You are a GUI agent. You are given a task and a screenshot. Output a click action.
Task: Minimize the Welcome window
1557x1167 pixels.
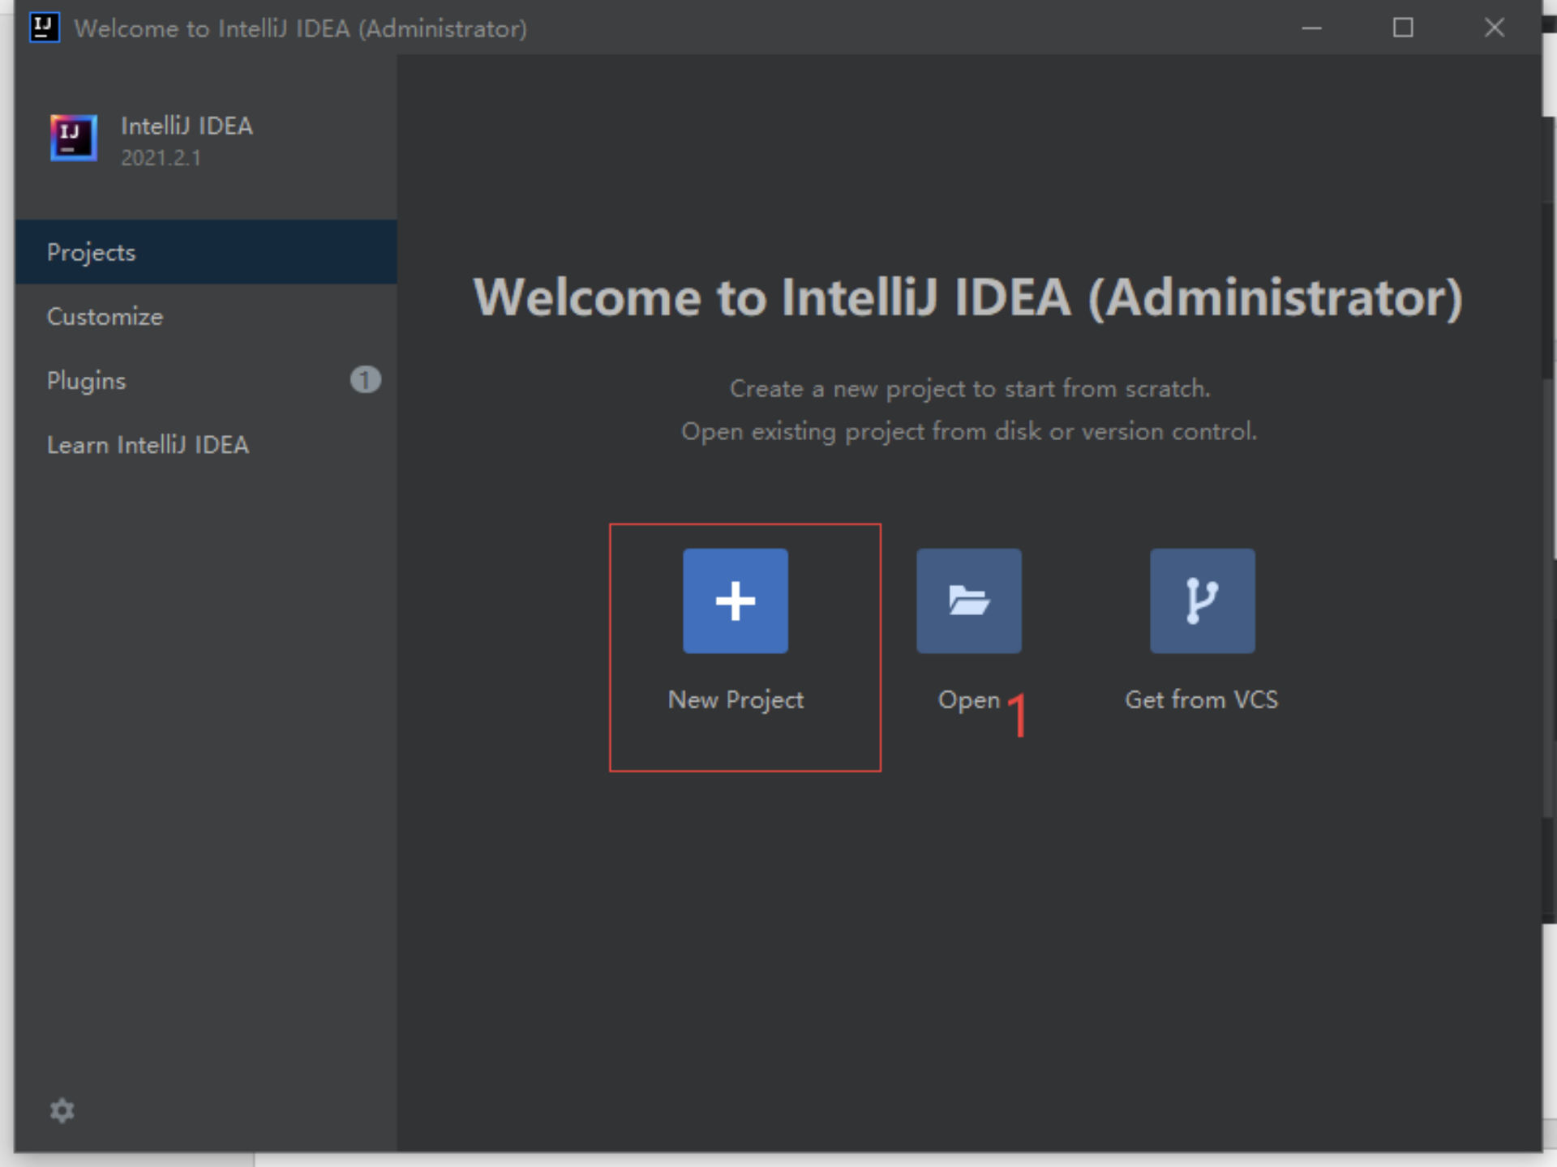(1311, 28)
